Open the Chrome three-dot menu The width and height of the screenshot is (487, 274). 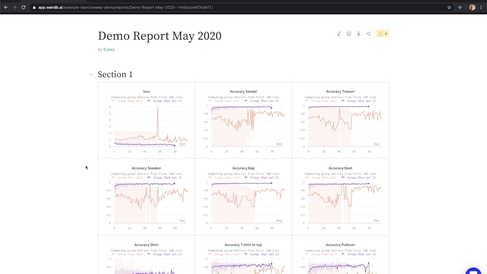(x=481, y=7)
